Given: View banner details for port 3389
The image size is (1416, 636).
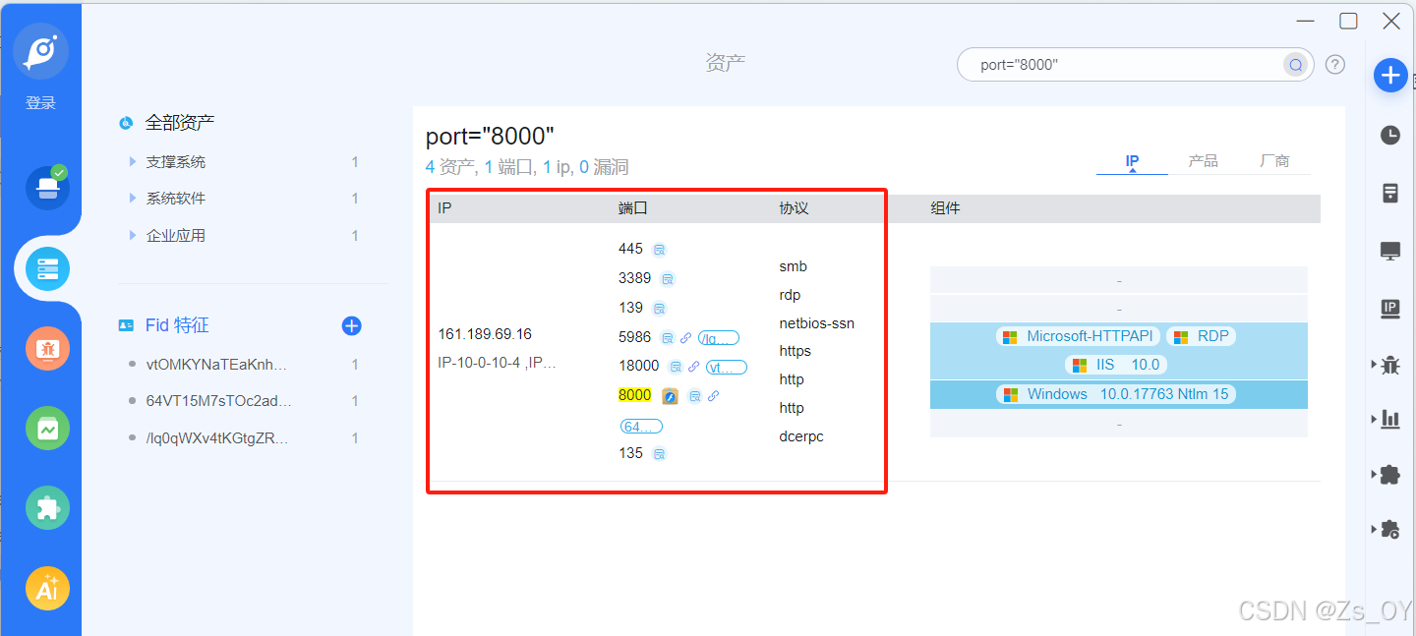Looking at the screenshot, I should coord(668,279).
